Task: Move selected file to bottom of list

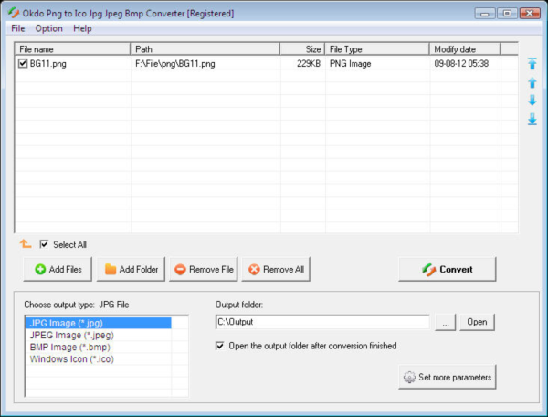Action: coord(532,119)
